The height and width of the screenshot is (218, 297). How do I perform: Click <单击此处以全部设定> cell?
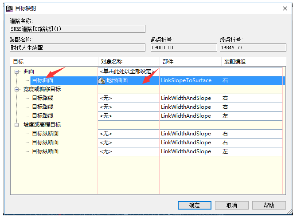[129, 71]
